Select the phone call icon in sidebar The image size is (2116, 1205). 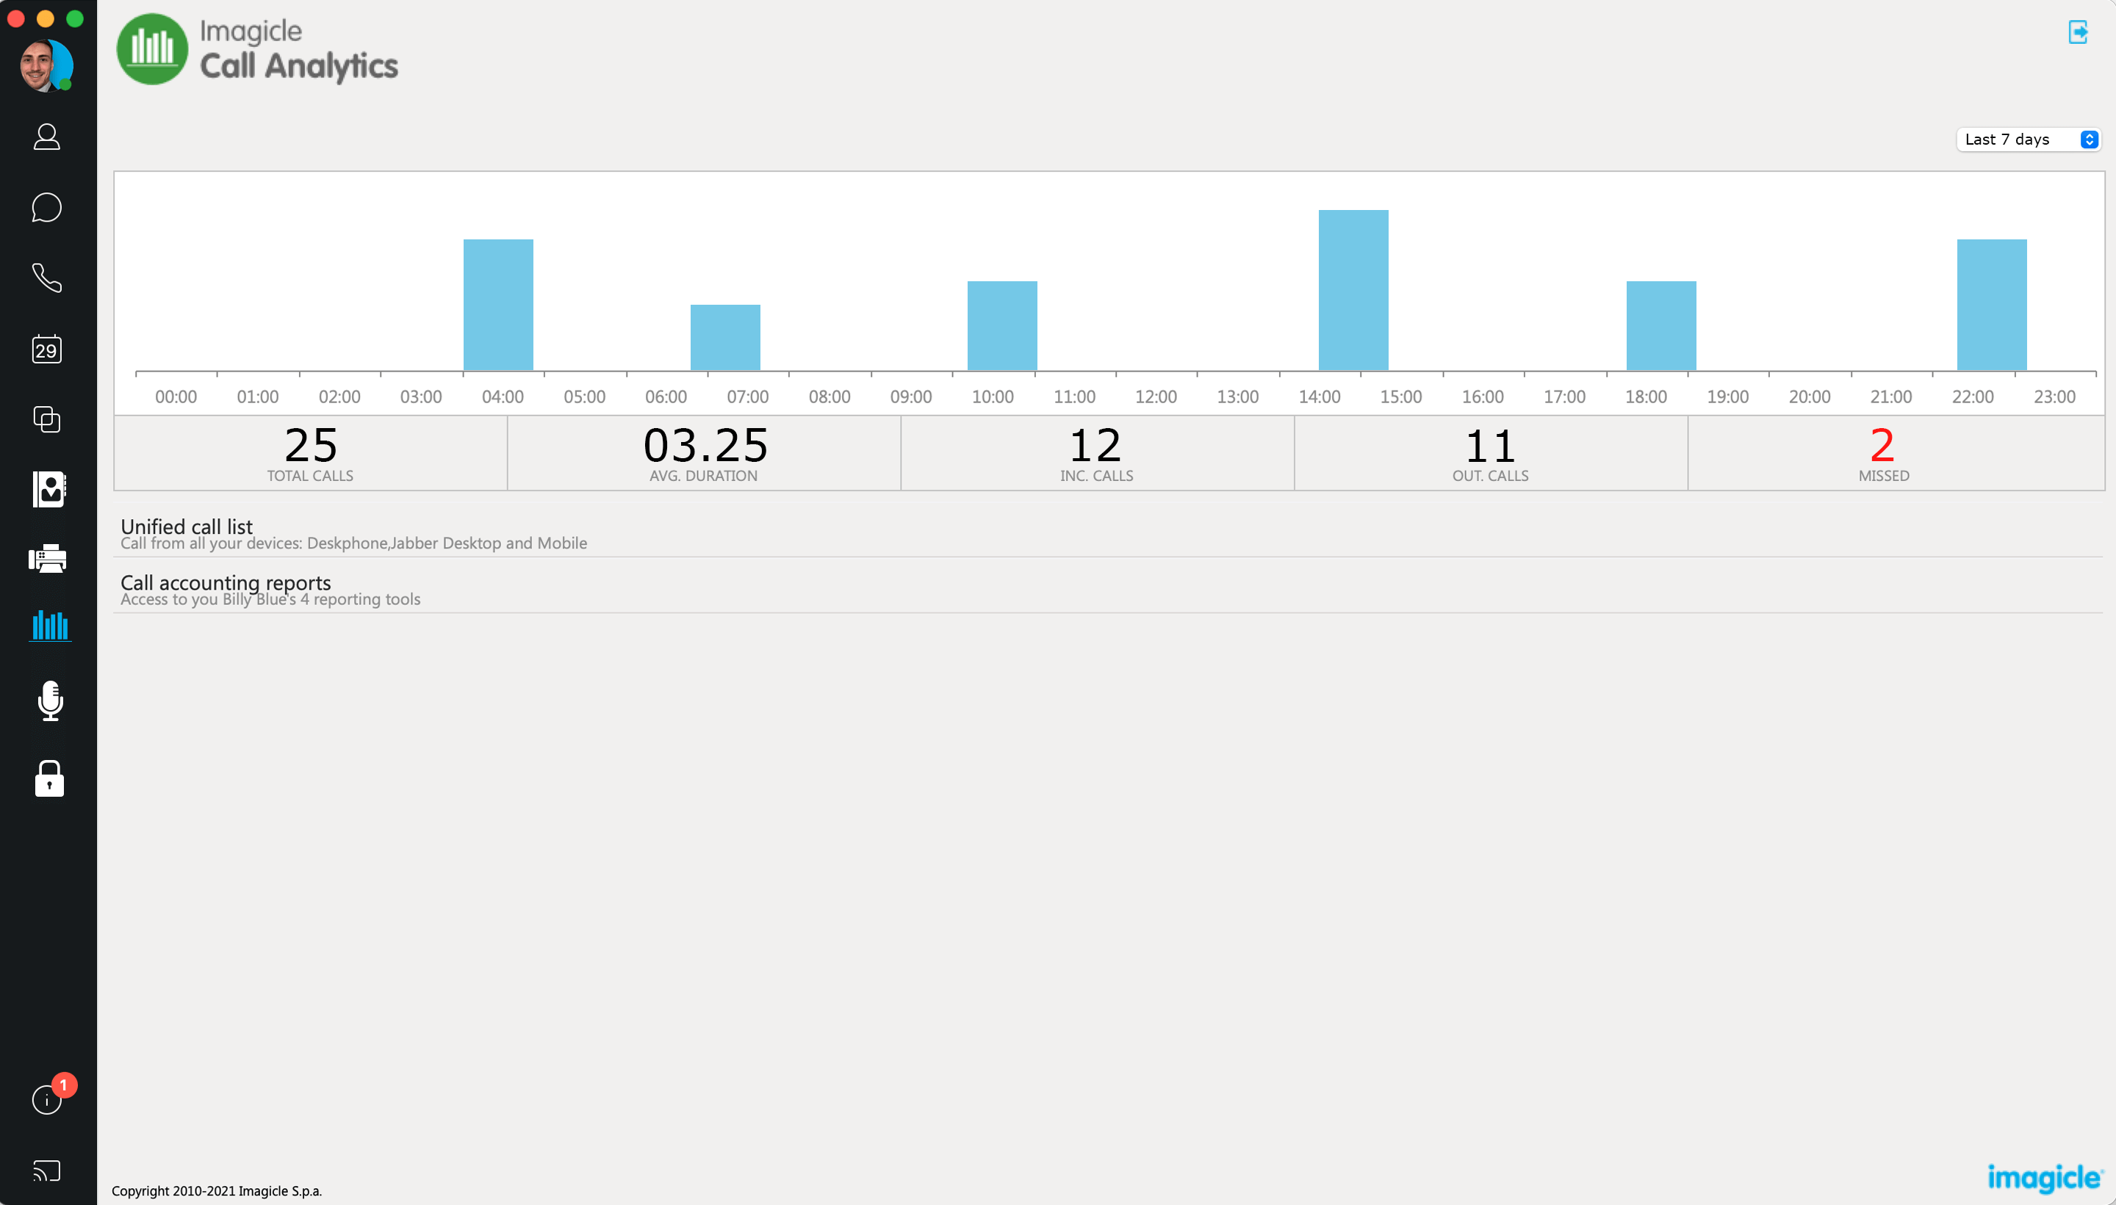(x=48, y=279)
